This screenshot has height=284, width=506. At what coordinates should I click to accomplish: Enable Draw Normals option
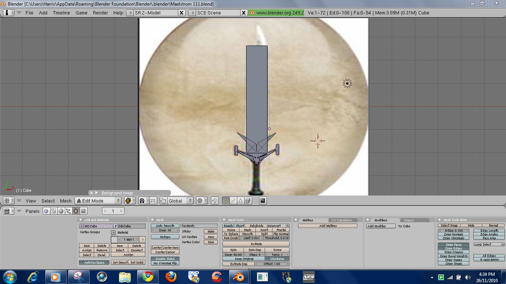point(453,234)
